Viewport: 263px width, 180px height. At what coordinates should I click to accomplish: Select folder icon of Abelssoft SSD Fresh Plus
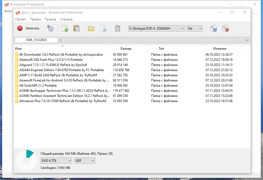click(x=17, y=60)
